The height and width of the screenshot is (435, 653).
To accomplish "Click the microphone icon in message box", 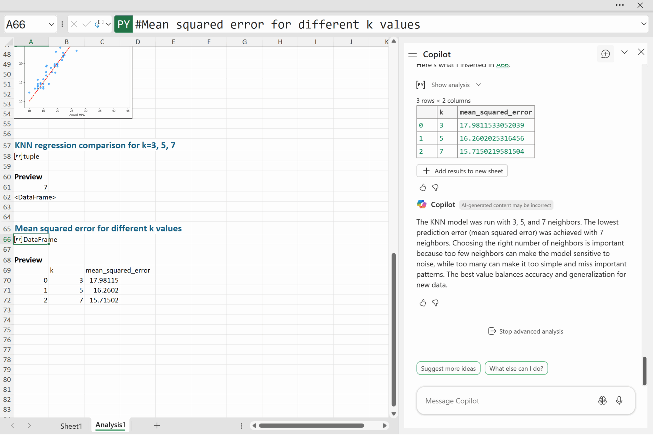I will coord(619,401).
